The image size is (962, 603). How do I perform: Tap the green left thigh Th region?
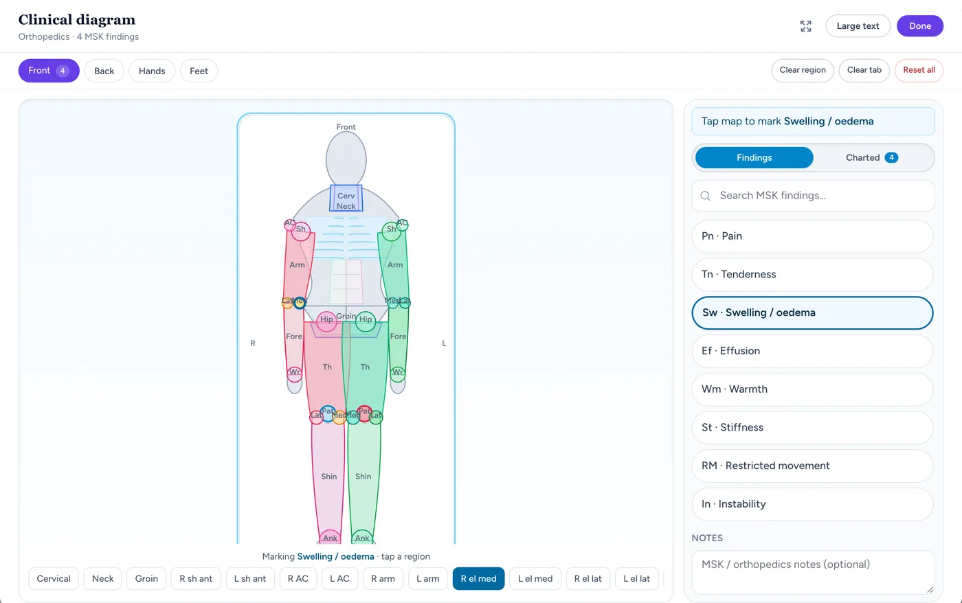point(366,367)
